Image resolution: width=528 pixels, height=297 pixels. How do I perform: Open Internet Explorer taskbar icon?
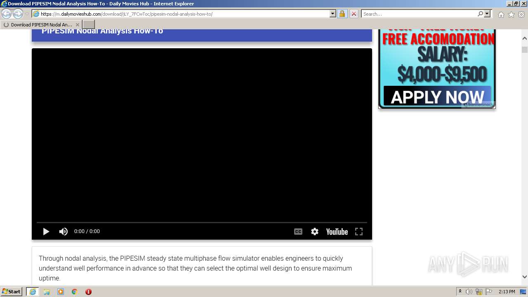click(33, 292)
